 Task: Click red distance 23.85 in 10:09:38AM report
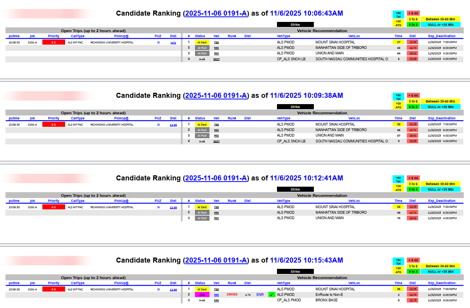[413, 141]
